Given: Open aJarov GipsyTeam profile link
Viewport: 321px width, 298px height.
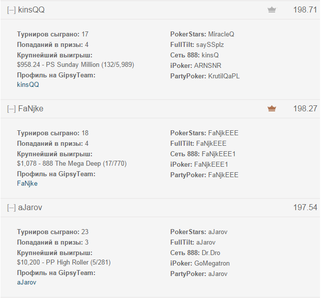Looking at the screenshot, I should point(26,282).
